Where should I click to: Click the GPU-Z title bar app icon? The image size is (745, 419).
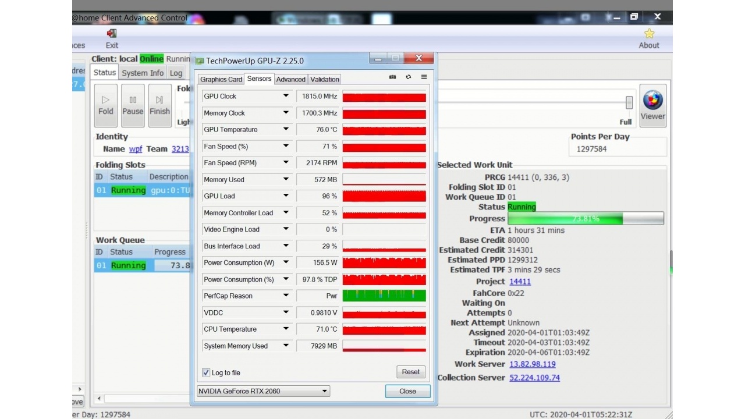pyautogui.click(x=200, y=61)
